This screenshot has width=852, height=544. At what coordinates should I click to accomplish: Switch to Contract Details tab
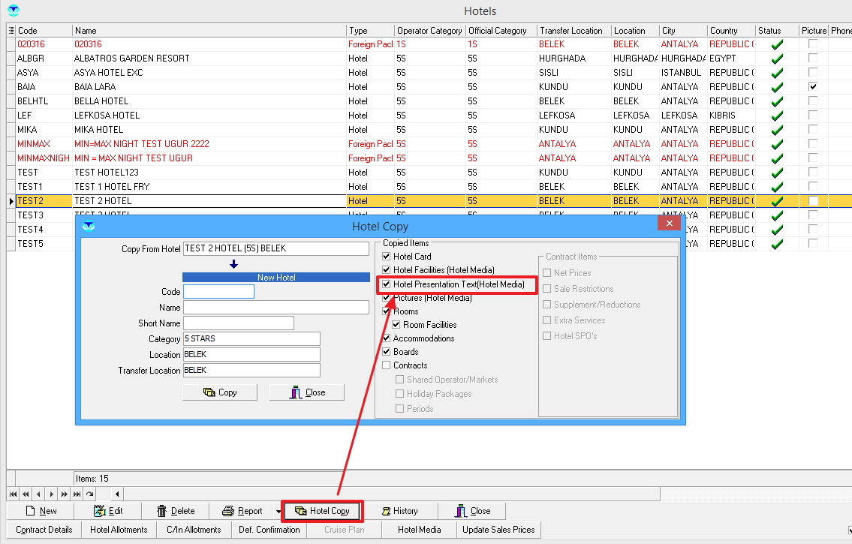(x=44, y=530)
